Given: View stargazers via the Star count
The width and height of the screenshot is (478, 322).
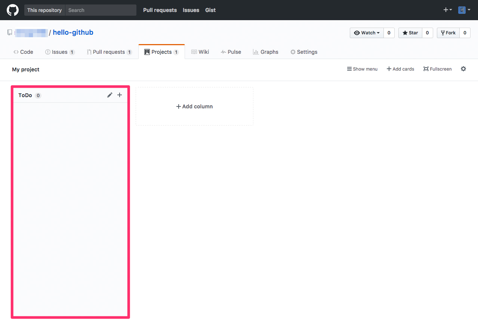Looking at the screenshot, I should click(x=427, y=32).
